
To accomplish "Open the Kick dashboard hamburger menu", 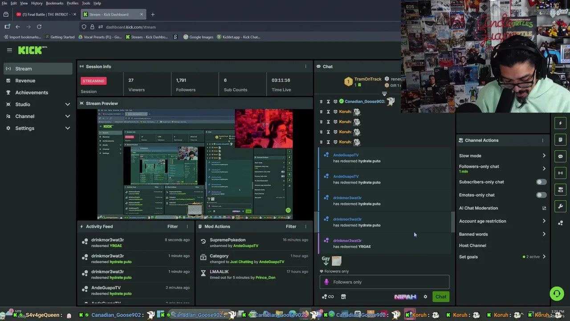I will click(9, 50).
